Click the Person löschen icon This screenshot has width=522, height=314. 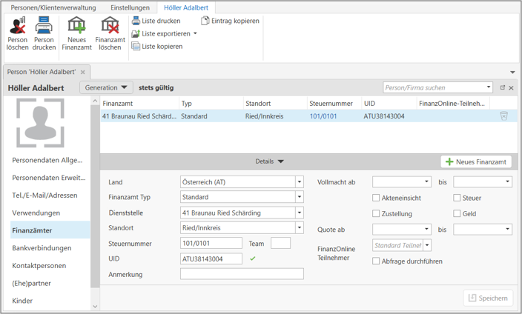point(17,27)
